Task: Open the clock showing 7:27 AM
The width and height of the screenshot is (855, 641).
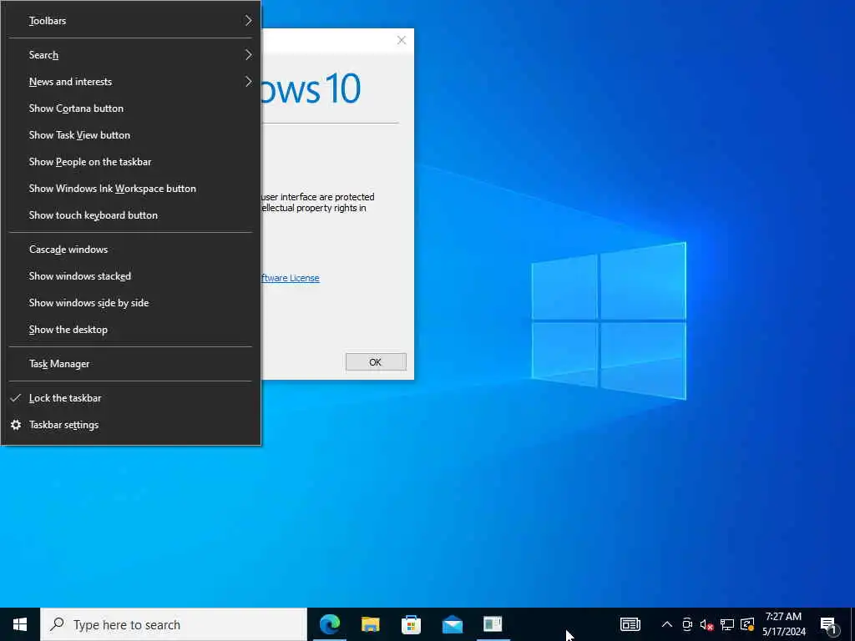Action: tap(783, 624)
